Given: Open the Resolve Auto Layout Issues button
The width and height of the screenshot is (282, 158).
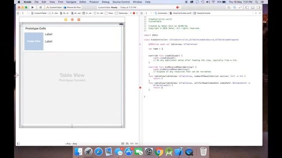Looking at the screenshot, I should pos(137,144).
